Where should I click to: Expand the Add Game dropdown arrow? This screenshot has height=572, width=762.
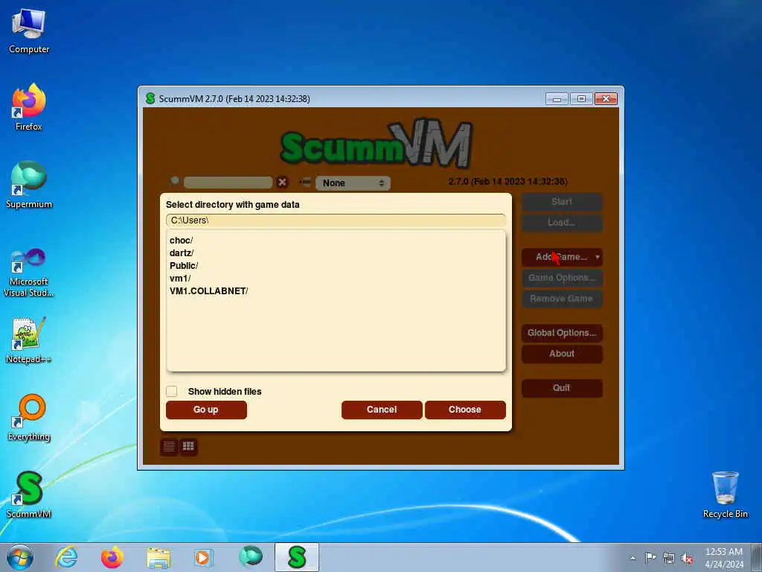598,257
